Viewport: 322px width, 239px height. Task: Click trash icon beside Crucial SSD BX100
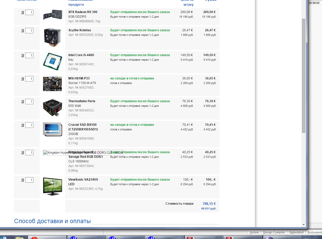(22, 125)
